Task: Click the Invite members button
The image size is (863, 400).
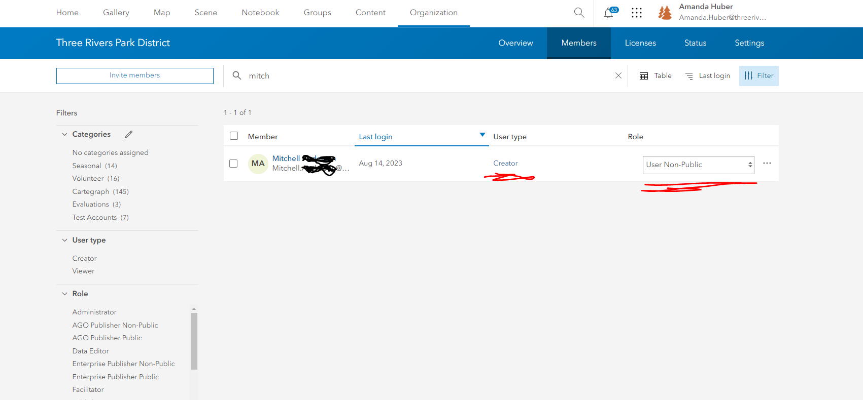Action: pyautogui.click(x=135, y=75)
